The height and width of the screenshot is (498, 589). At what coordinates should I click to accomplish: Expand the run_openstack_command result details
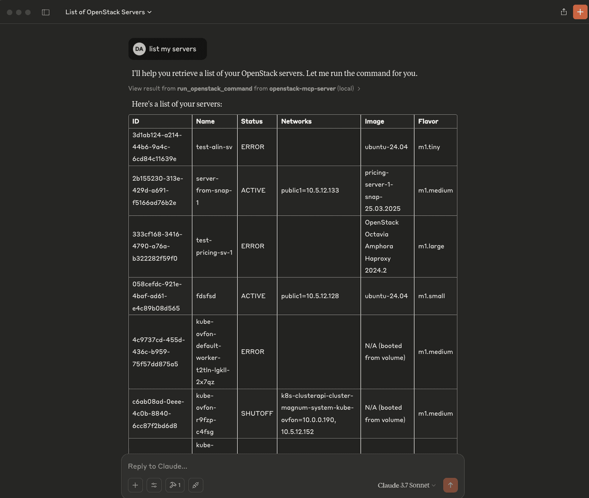click(x=244, y=88)
